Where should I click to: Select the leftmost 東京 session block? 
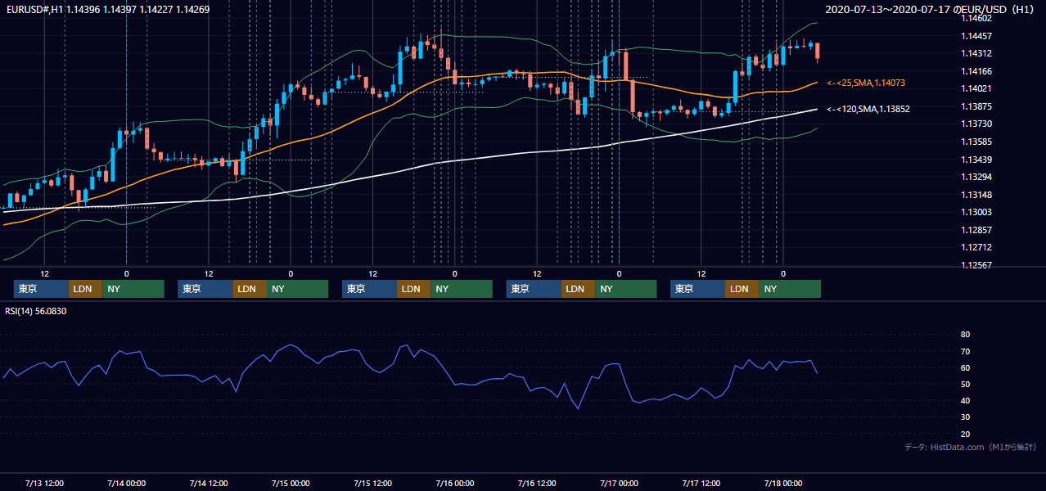pos(41,289)
